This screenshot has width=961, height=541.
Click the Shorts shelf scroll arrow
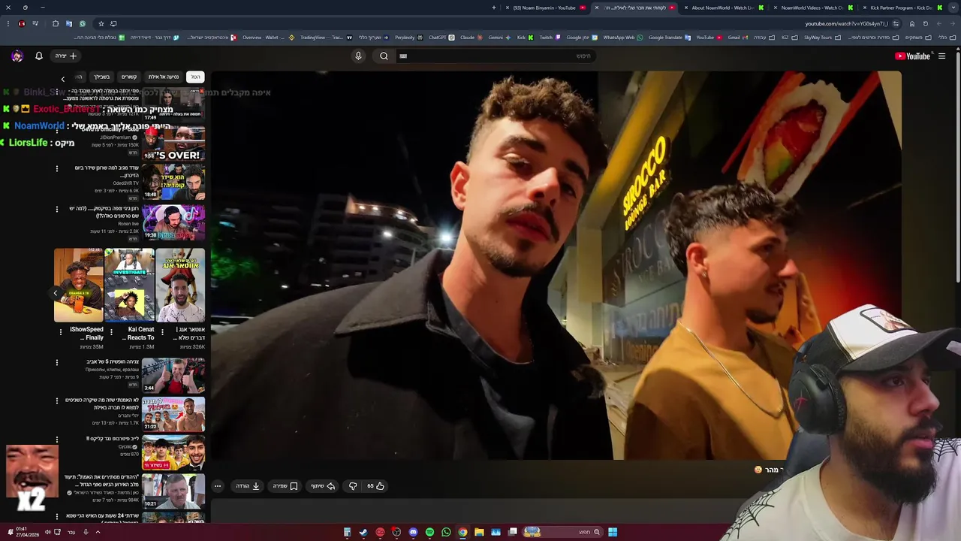pos(56,293)
